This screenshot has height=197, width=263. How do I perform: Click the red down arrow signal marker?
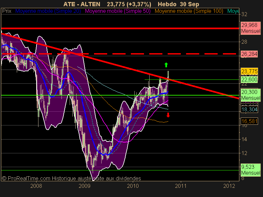point(168,115)
